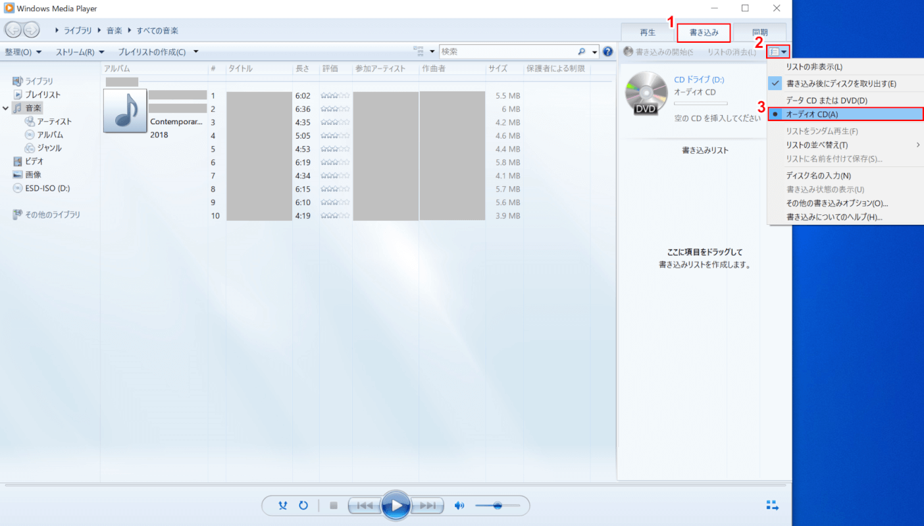The image size is (924, 526).
Task: Toggle repeat playback
Action: [303, 506]
